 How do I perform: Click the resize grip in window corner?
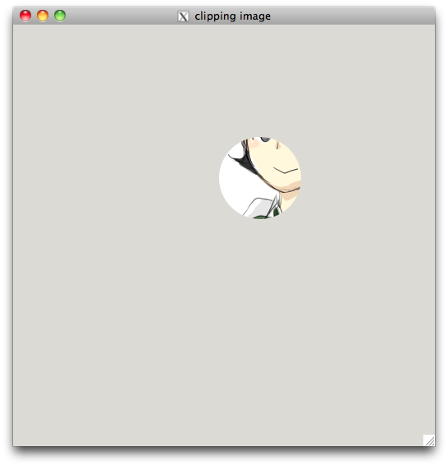click(x=429, y=440)
